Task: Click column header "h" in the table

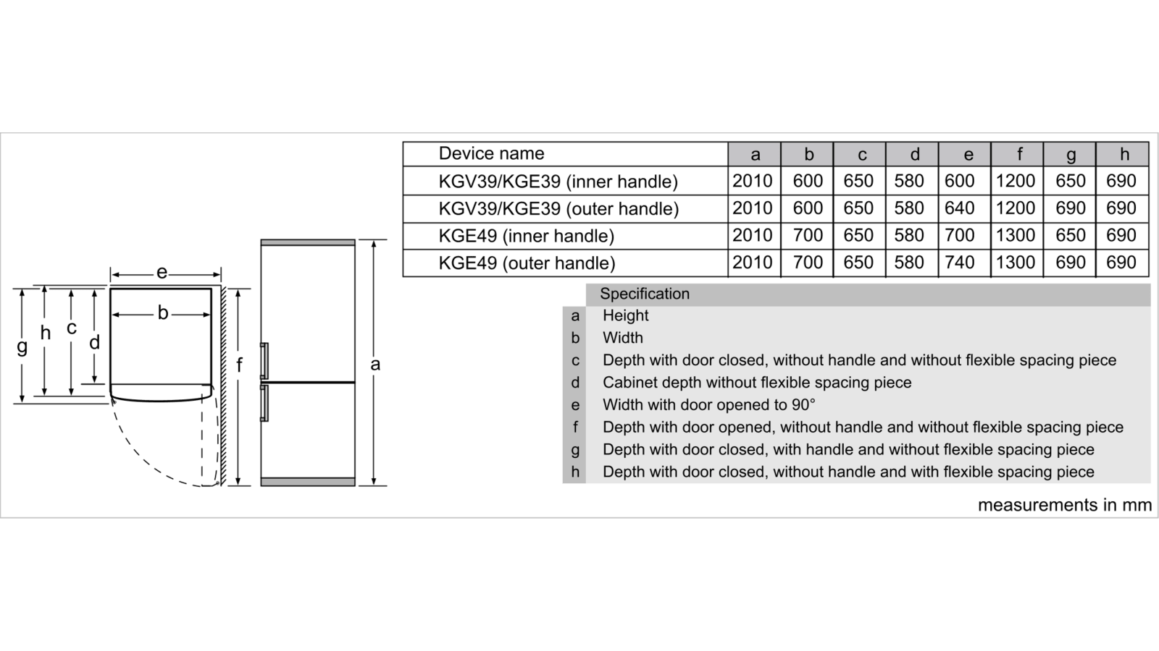Action: click(x=1124, y=154)
